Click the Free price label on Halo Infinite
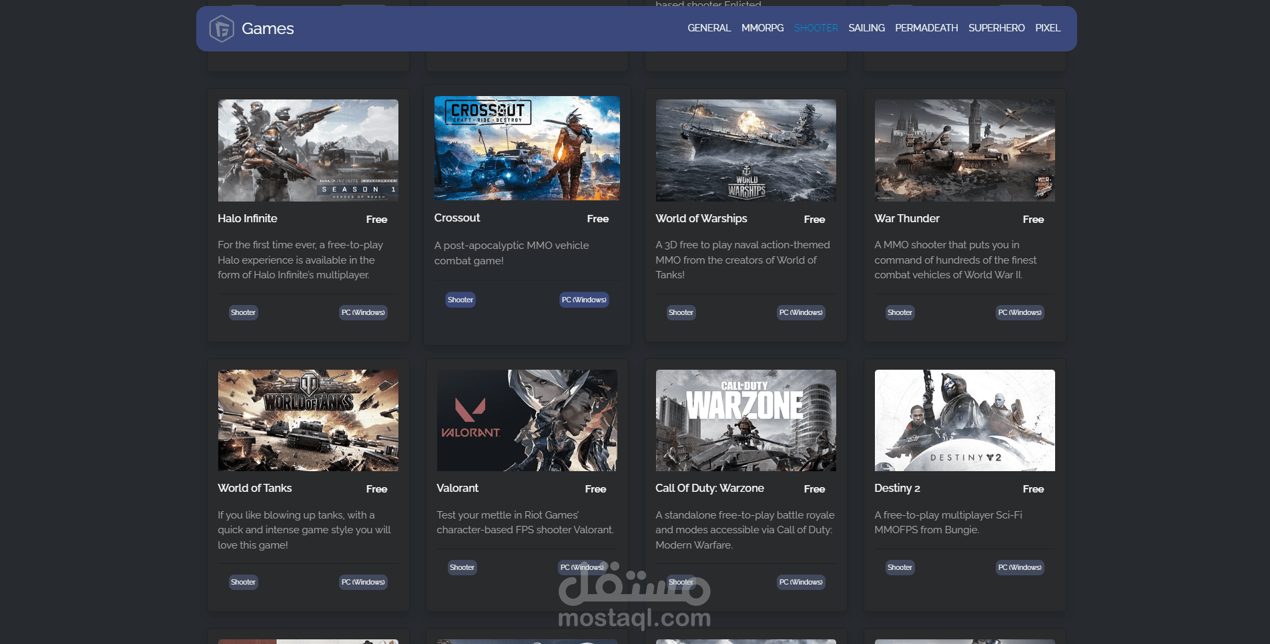Image resolution: width=1270 pixels, height=644 pixels. 376,220
